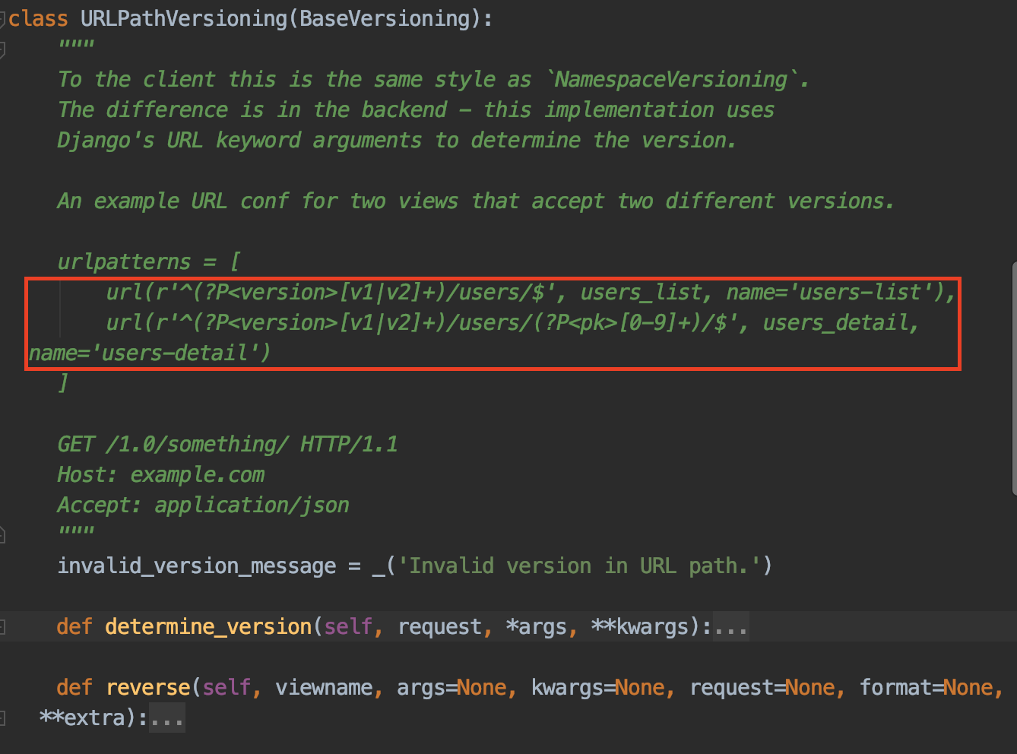
Task: Click the format=None parameter
Action: pos(926,688)
